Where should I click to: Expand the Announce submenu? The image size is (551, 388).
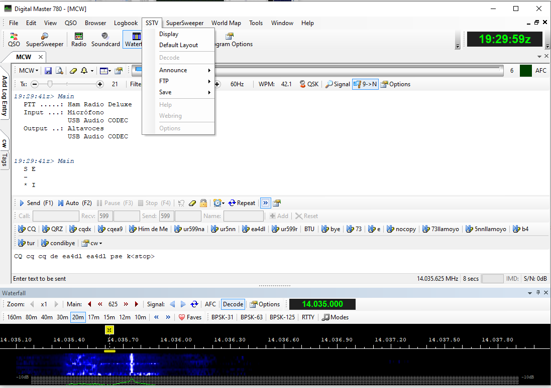(185, 70)
